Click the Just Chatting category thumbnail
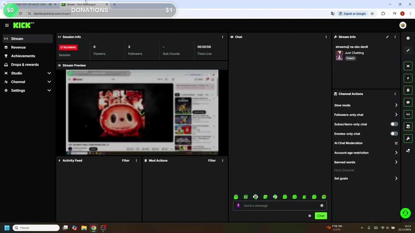415x233 pixels. (339, 55)
